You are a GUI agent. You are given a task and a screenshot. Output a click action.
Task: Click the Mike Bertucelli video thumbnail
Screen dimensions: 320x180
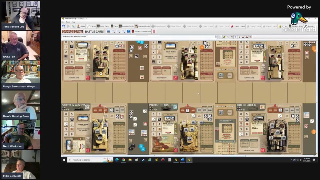pos(21,164)
